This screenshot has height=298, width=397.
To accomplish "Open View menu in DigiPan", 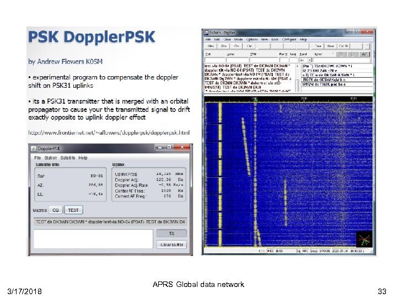I will pos(265,40).
